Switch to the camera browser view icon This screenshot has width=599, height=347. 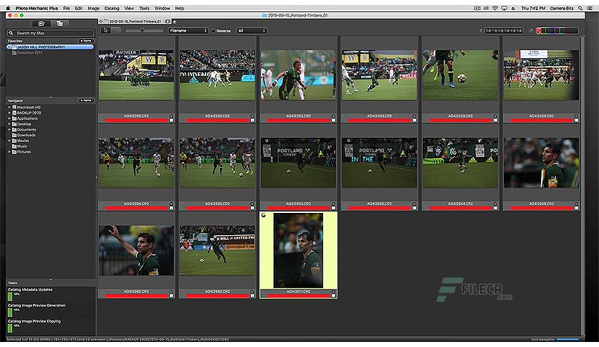point(41,24)
